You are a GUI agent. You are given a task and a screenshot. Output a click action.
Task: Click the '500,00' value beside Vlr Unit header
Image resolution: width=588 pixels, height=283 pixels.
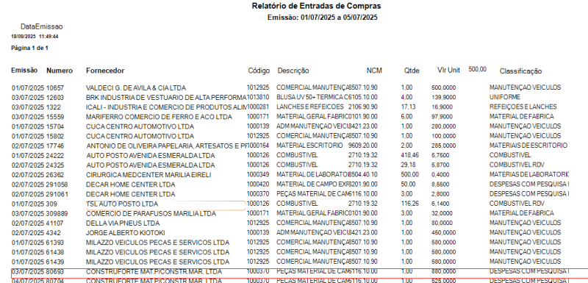click(x=477, y=69)
